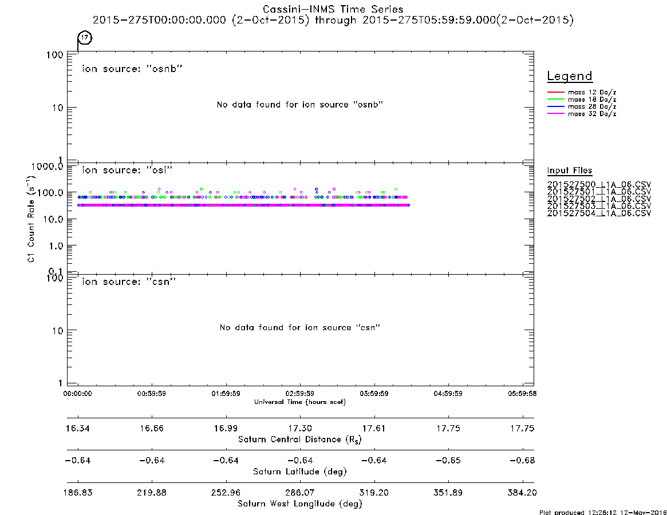Click message No data found for ion source "csn"

(300, 327)
